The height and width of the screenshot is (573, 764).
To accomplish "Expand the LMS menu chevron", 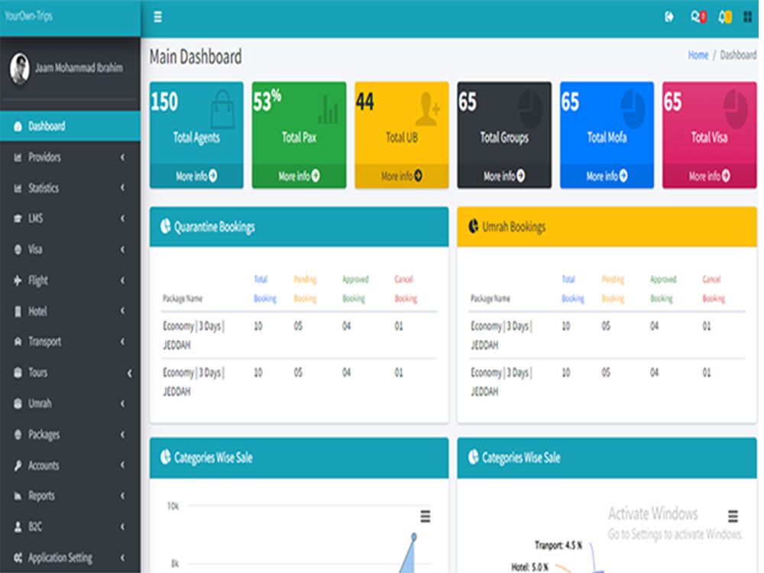I will pos(122,219).
